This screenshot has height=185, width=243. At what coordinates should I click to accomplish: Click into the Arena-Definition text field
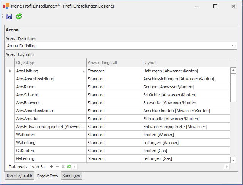click(x=118, y=46)
